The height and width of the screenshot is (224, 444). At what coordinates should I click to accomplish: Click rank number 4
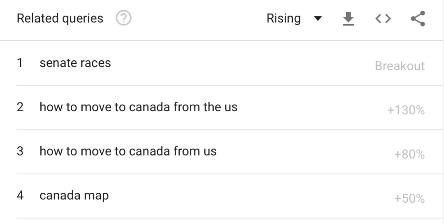(x=20, y=195)
